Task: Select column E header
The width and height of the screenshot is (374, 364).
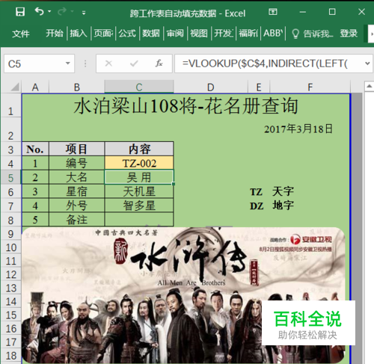Action: pyautogui.click(x=259, y=87)
